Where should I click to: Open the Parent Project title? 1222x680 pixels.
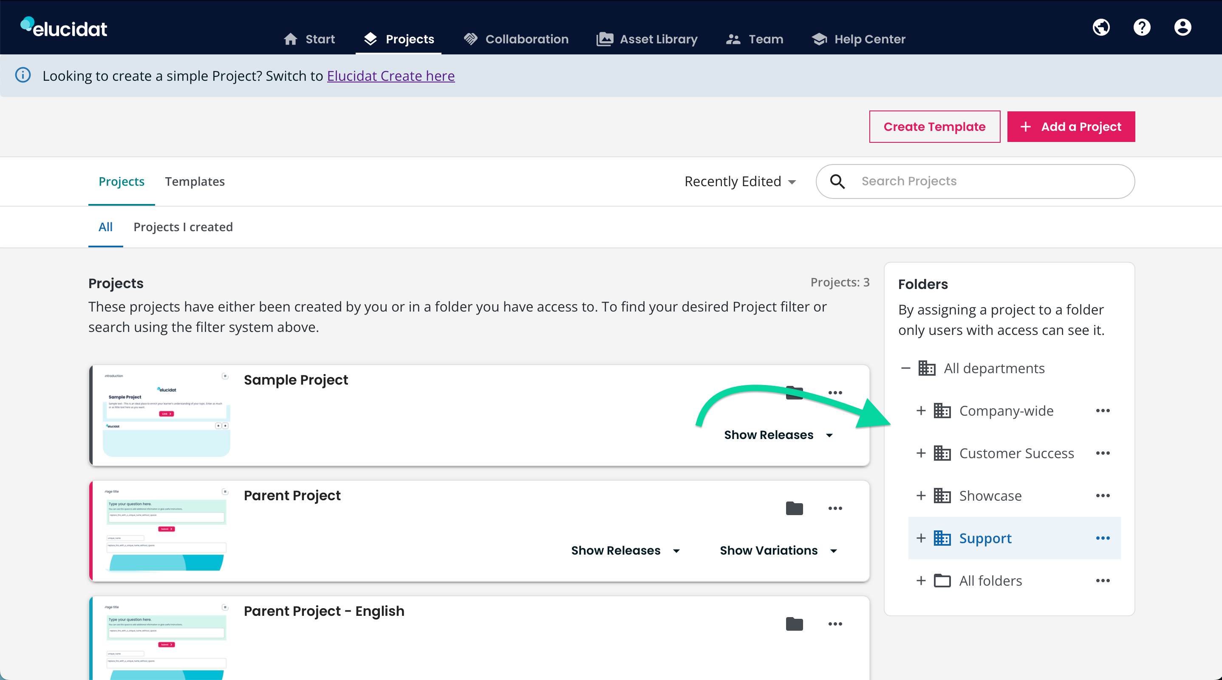tap(292, 496)
